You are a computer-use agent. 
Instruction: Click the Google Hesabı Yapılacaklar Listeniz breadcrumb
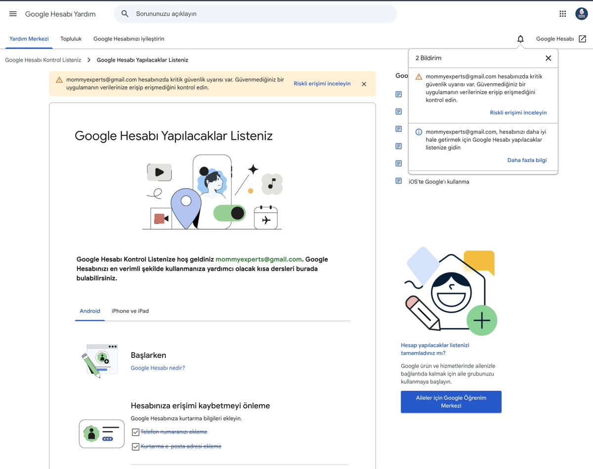142,60
